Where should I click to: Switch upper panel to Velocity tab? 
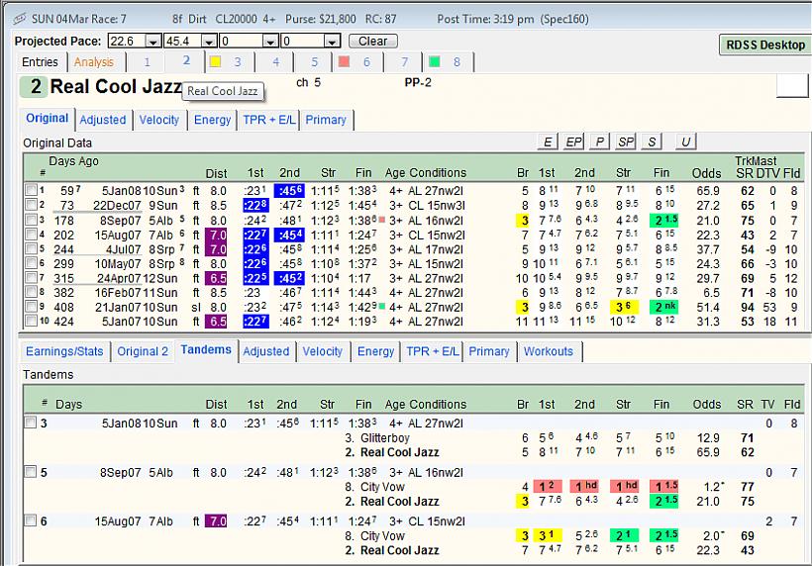pos(159,120)
